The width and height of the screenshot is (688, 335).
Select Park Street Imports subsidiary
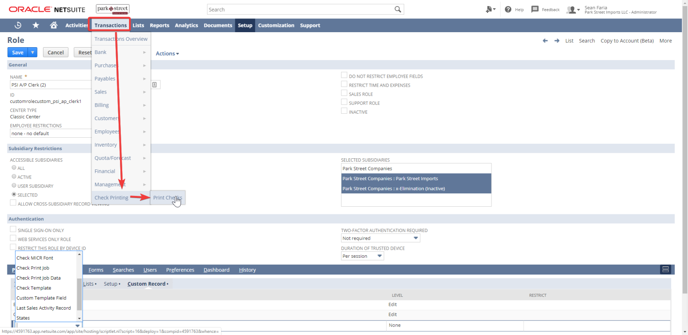click(416, 178)
